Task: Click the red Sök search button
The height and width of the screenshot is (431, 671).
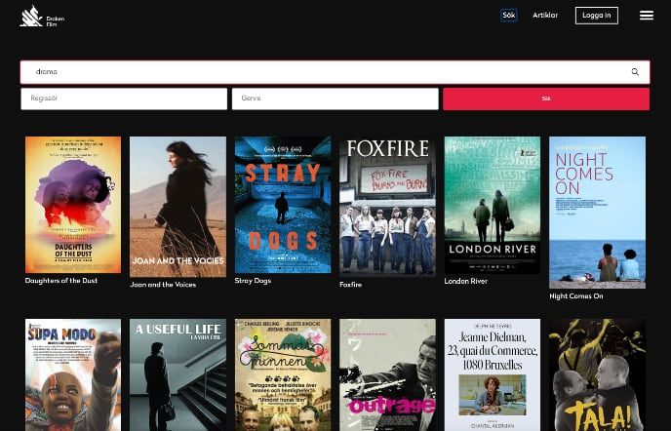Action: coord(545,98)
